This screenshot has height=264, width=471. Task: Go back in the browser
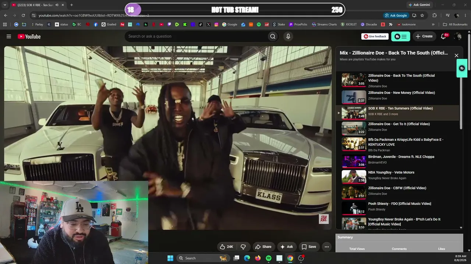click(6, 15)
